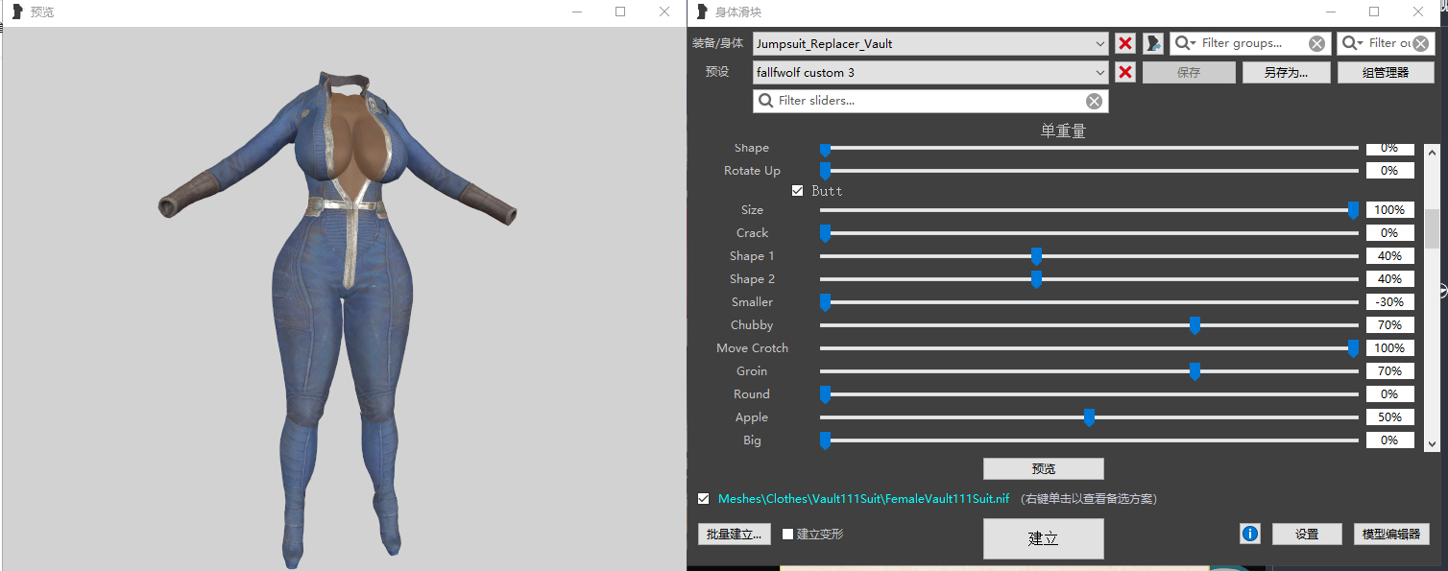Click the Move Crotch slider handle
Viewport: 1448px width, 571px height.
click(1353, 347)
